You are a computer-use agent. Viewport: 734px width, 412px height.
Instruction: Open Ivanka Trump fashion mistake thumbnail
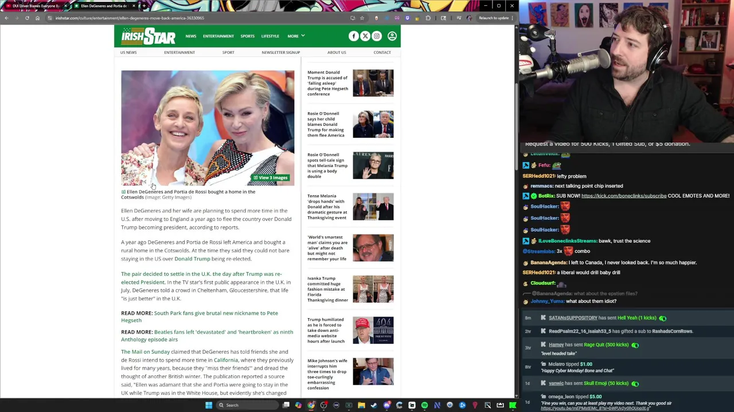(373, 289)
